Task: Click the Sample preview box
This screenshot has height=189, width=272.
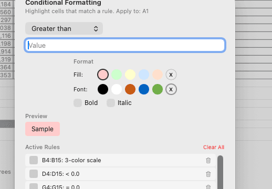Action: pyautogui.click(x=43, y=129)
